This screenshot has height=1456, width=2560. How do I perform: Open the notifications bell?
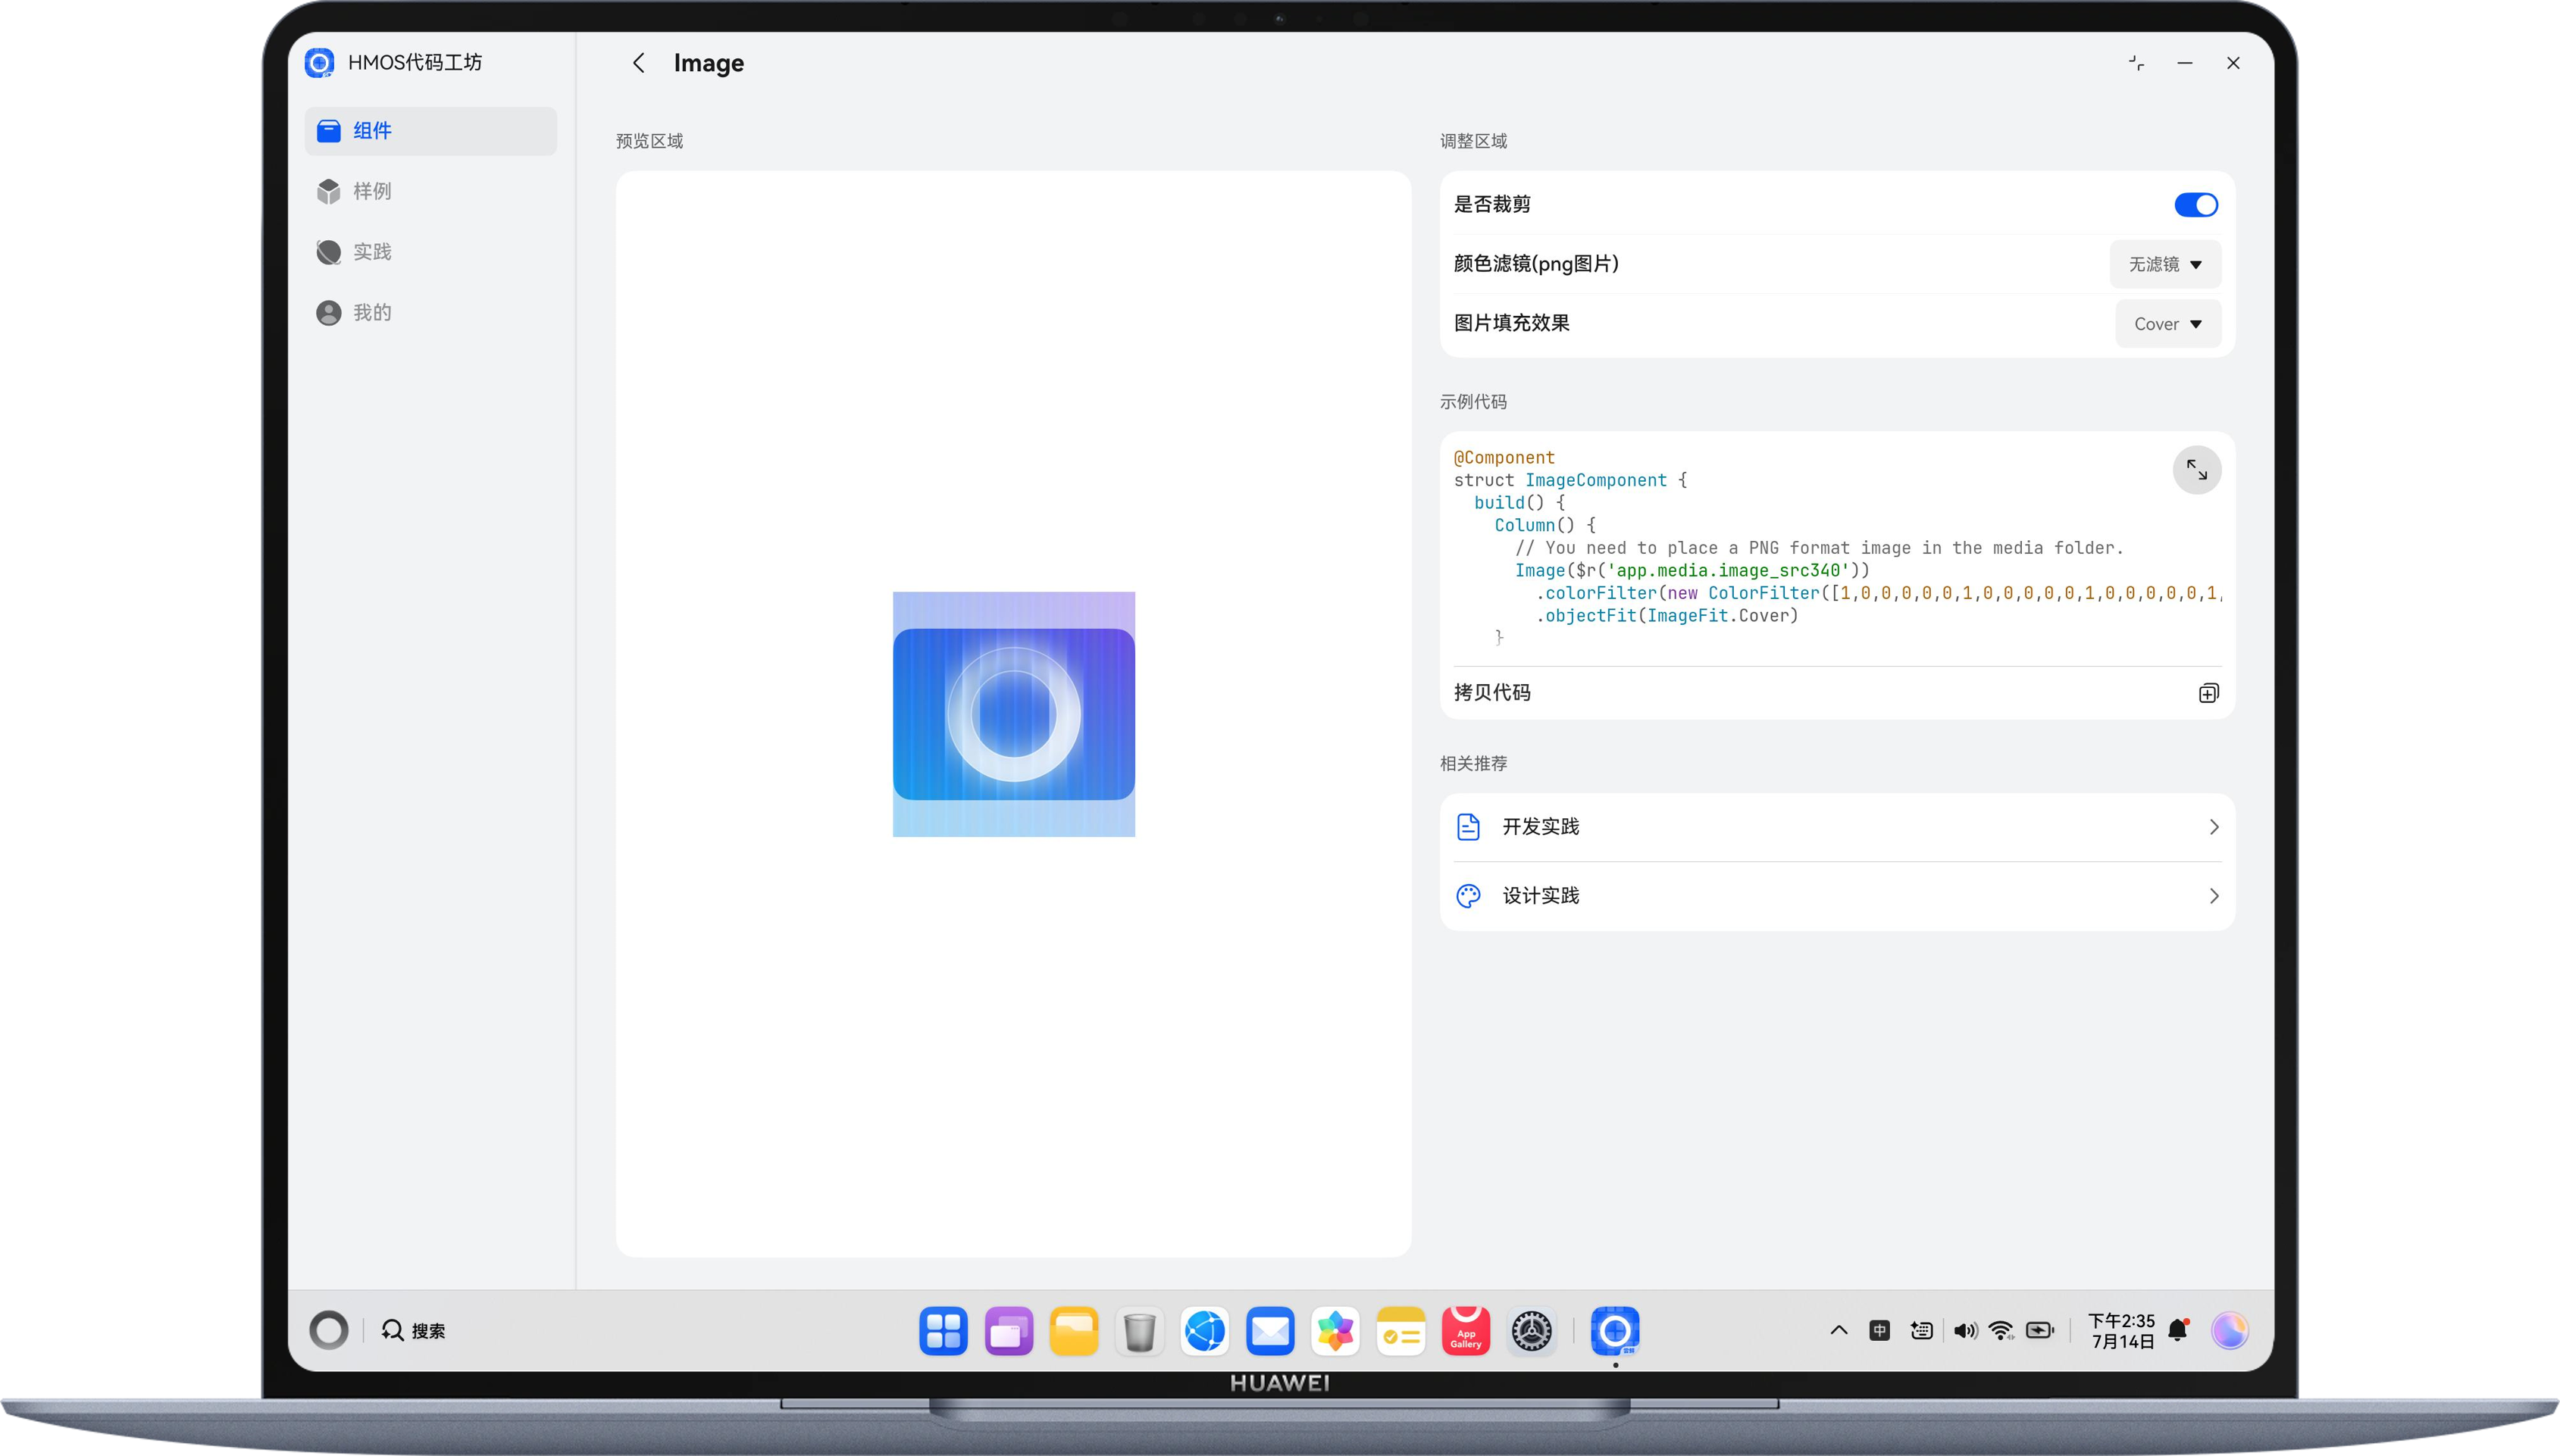(x=2179, y=1331)
